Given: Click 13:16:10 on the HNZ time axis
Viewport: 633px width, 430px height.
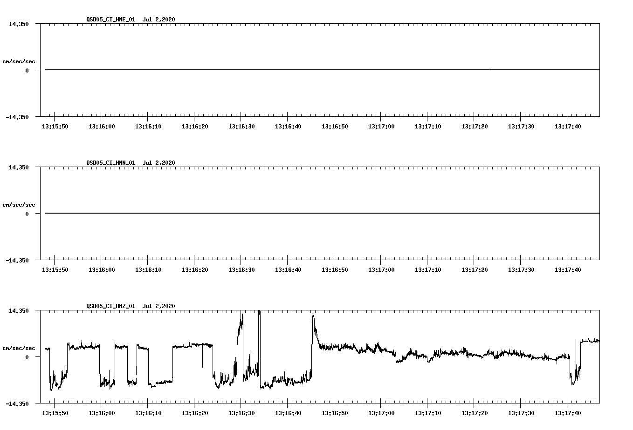Looking at the screenshot, I should click(x=148, y=413).
